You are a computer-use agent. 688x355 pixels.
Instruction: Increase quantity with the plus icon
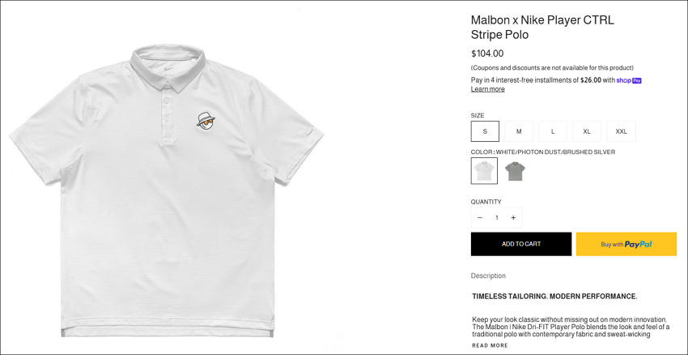(513, 217)
